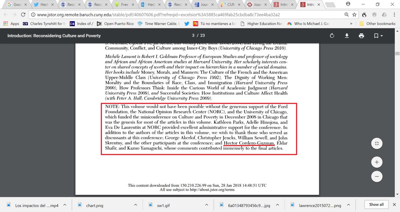Open Who Is Michael J. bookmark

click(x=308, y=24)
